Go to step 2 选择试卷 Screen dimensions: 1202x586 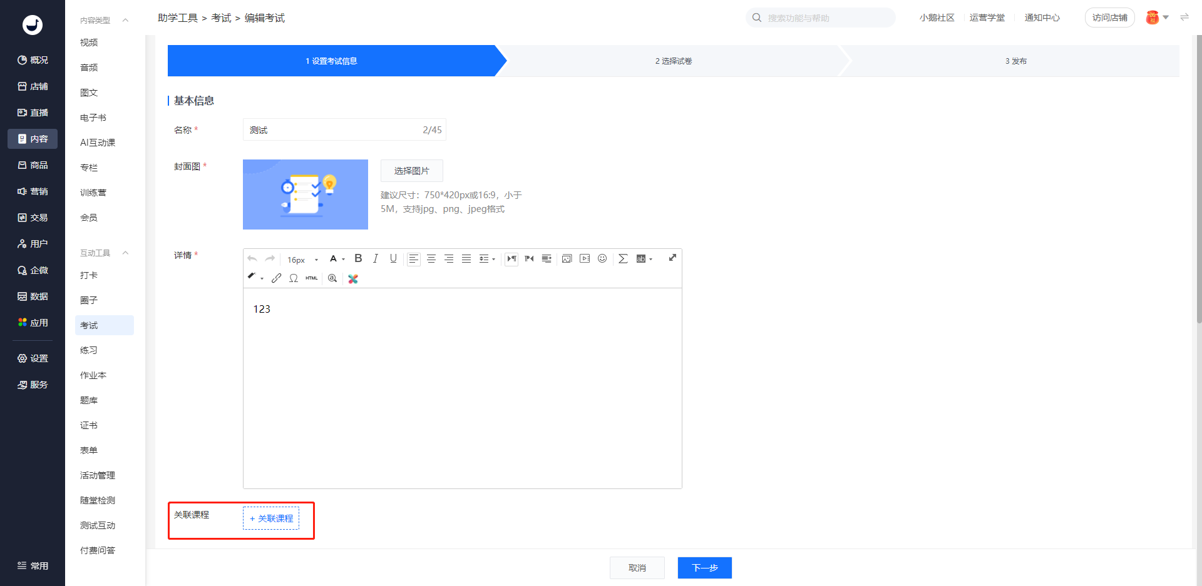pyautogui.click(x=673, y=61)
